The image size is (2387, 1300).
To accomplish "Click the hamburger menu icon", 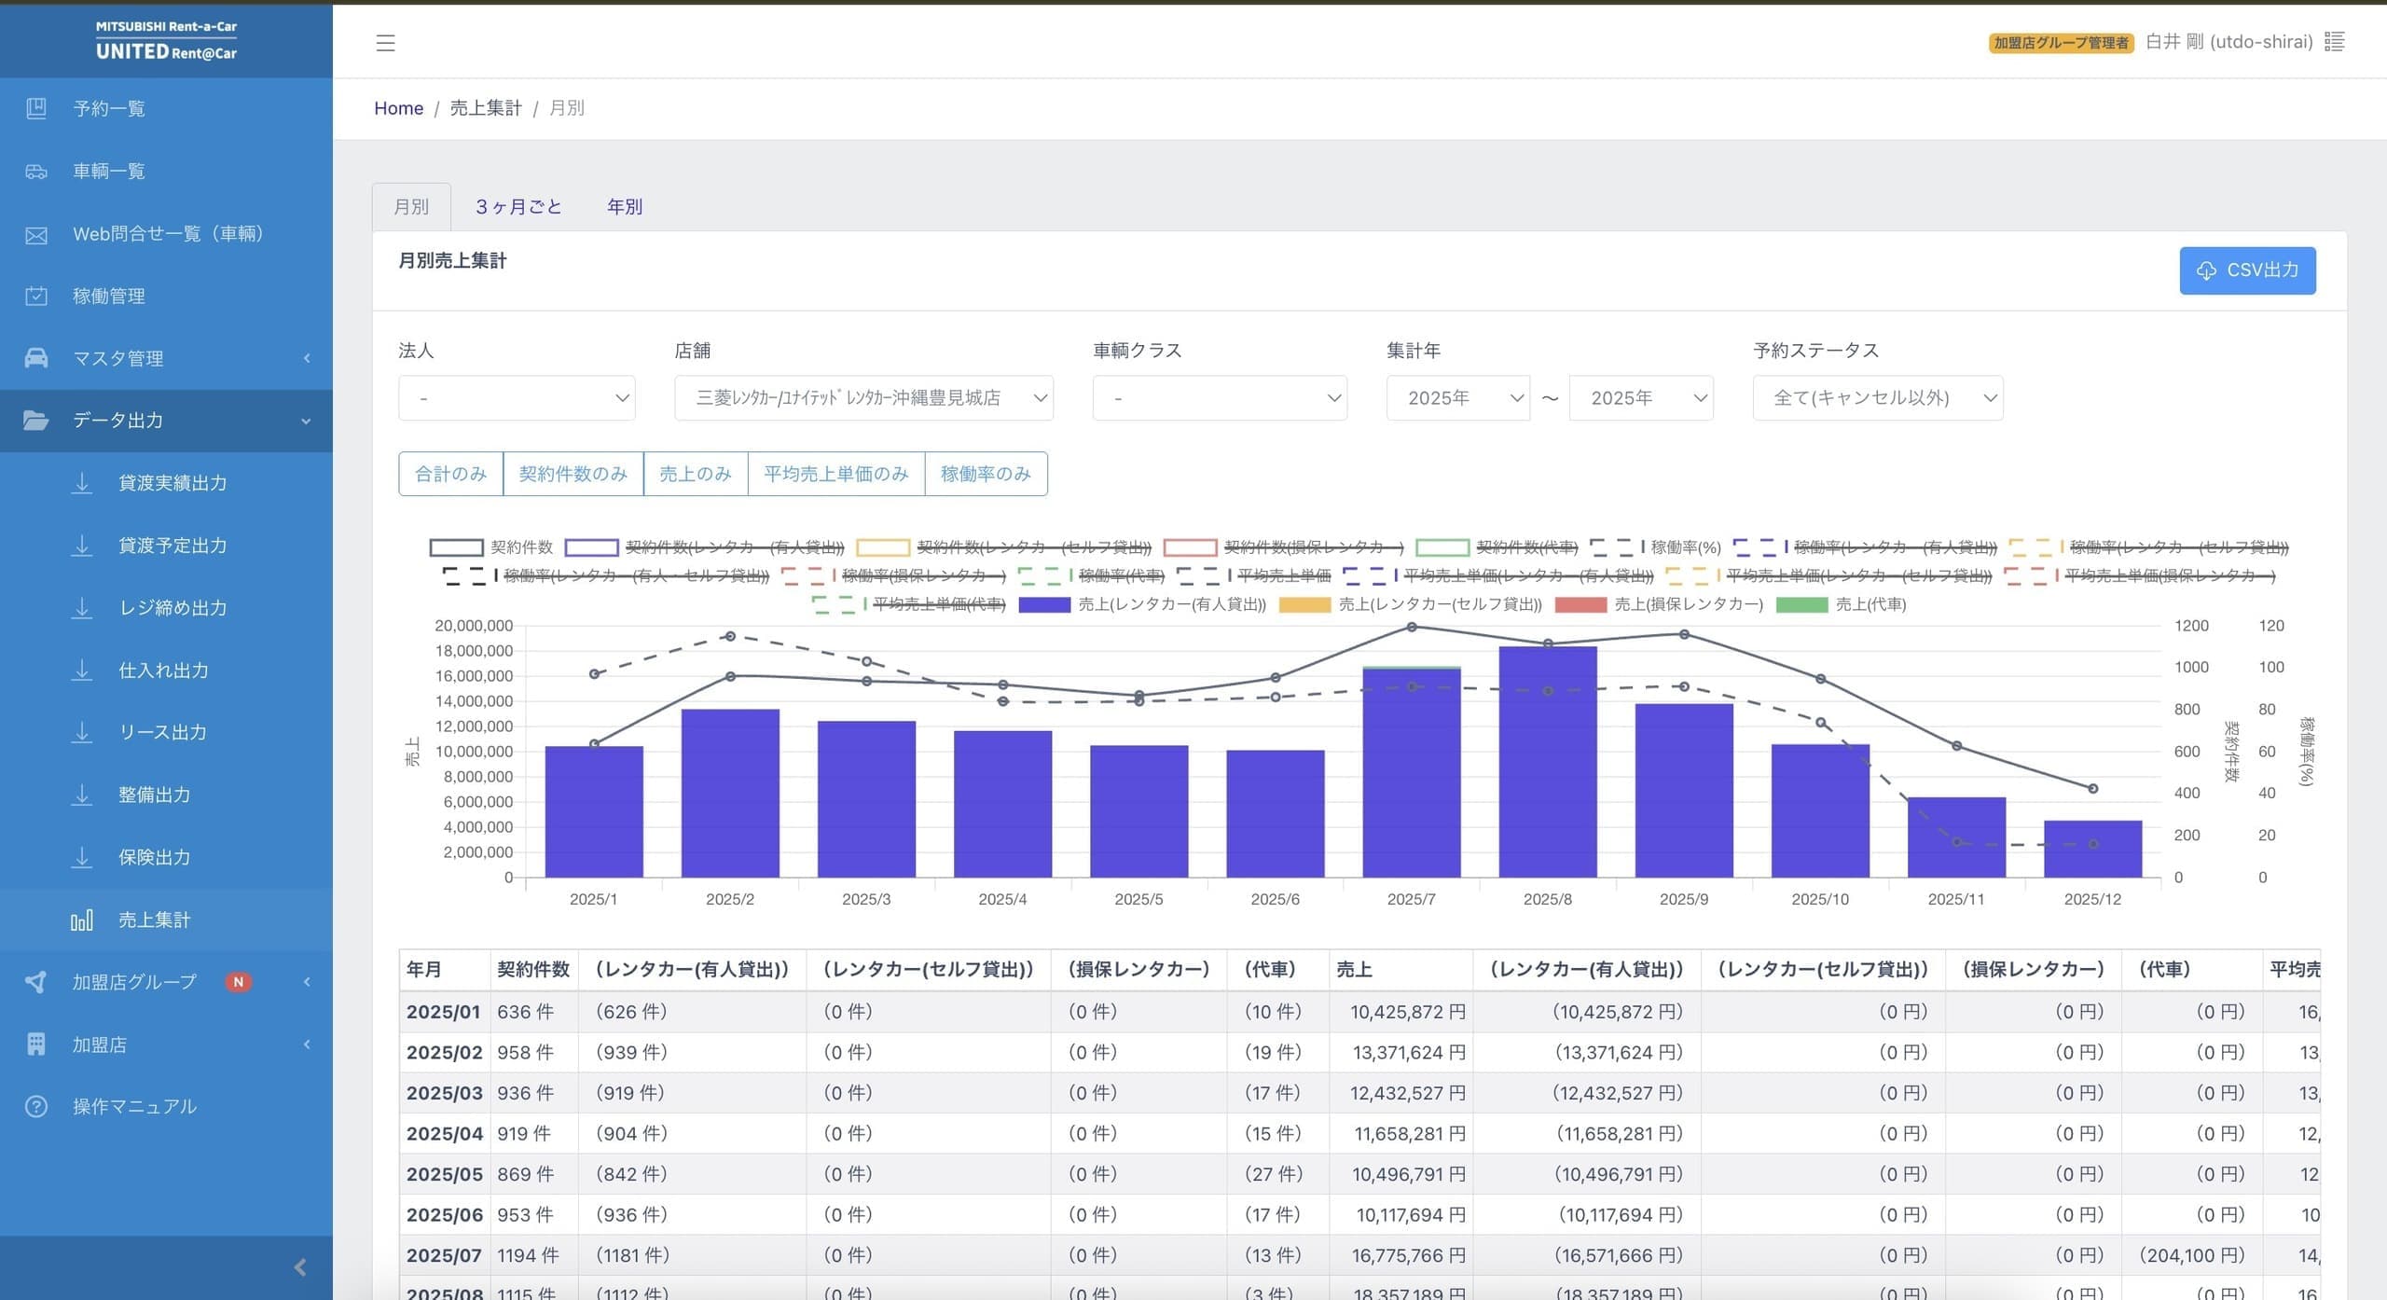I will coord(385,43).
